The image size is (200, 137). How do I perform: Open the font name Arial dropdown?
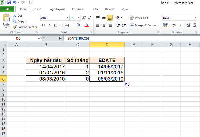point(66,18)
